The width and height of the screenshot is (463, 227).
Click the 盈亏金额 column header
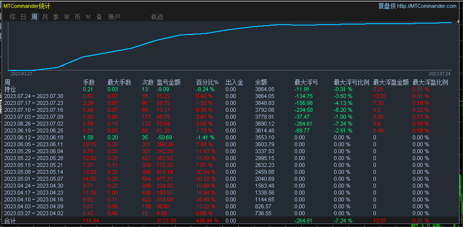168,82
